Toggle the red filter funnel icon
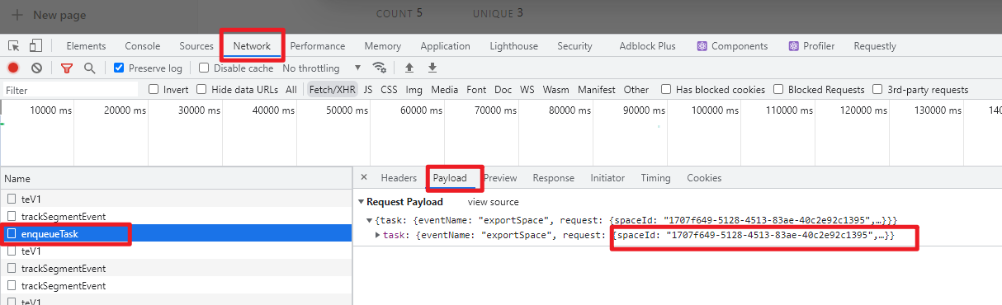The height and width of the screenshot is (305, 1002). 67,68
